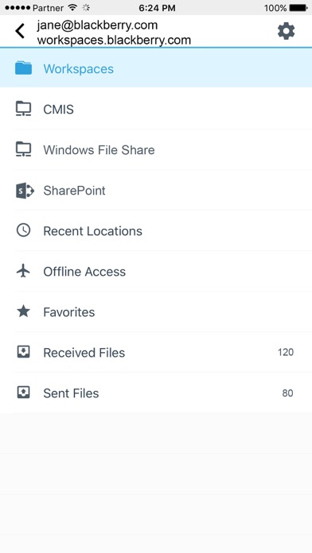The height and width of the screenshot is (553, 312).
Task: Open settings with the gear icon
Action: (286, 32)
